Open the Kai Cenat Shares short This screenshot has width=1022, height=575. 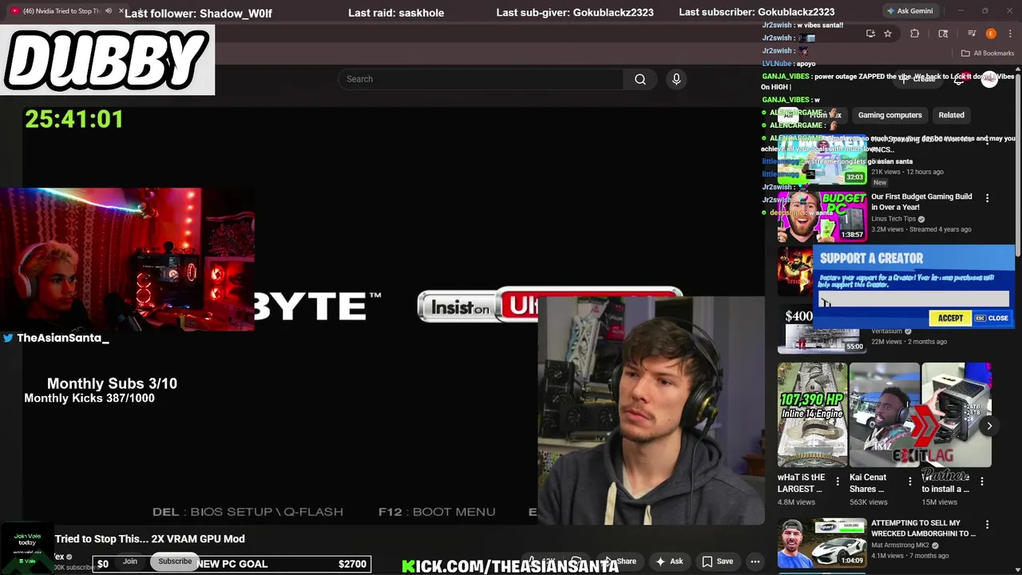point(884,415)
